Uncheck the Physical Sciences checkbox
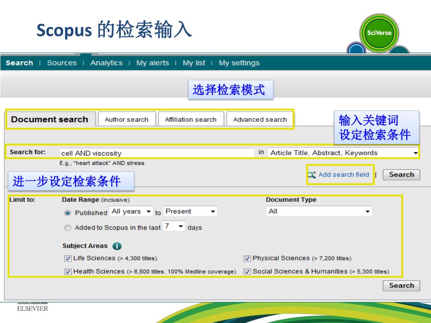431x323 pixels. 247,259
